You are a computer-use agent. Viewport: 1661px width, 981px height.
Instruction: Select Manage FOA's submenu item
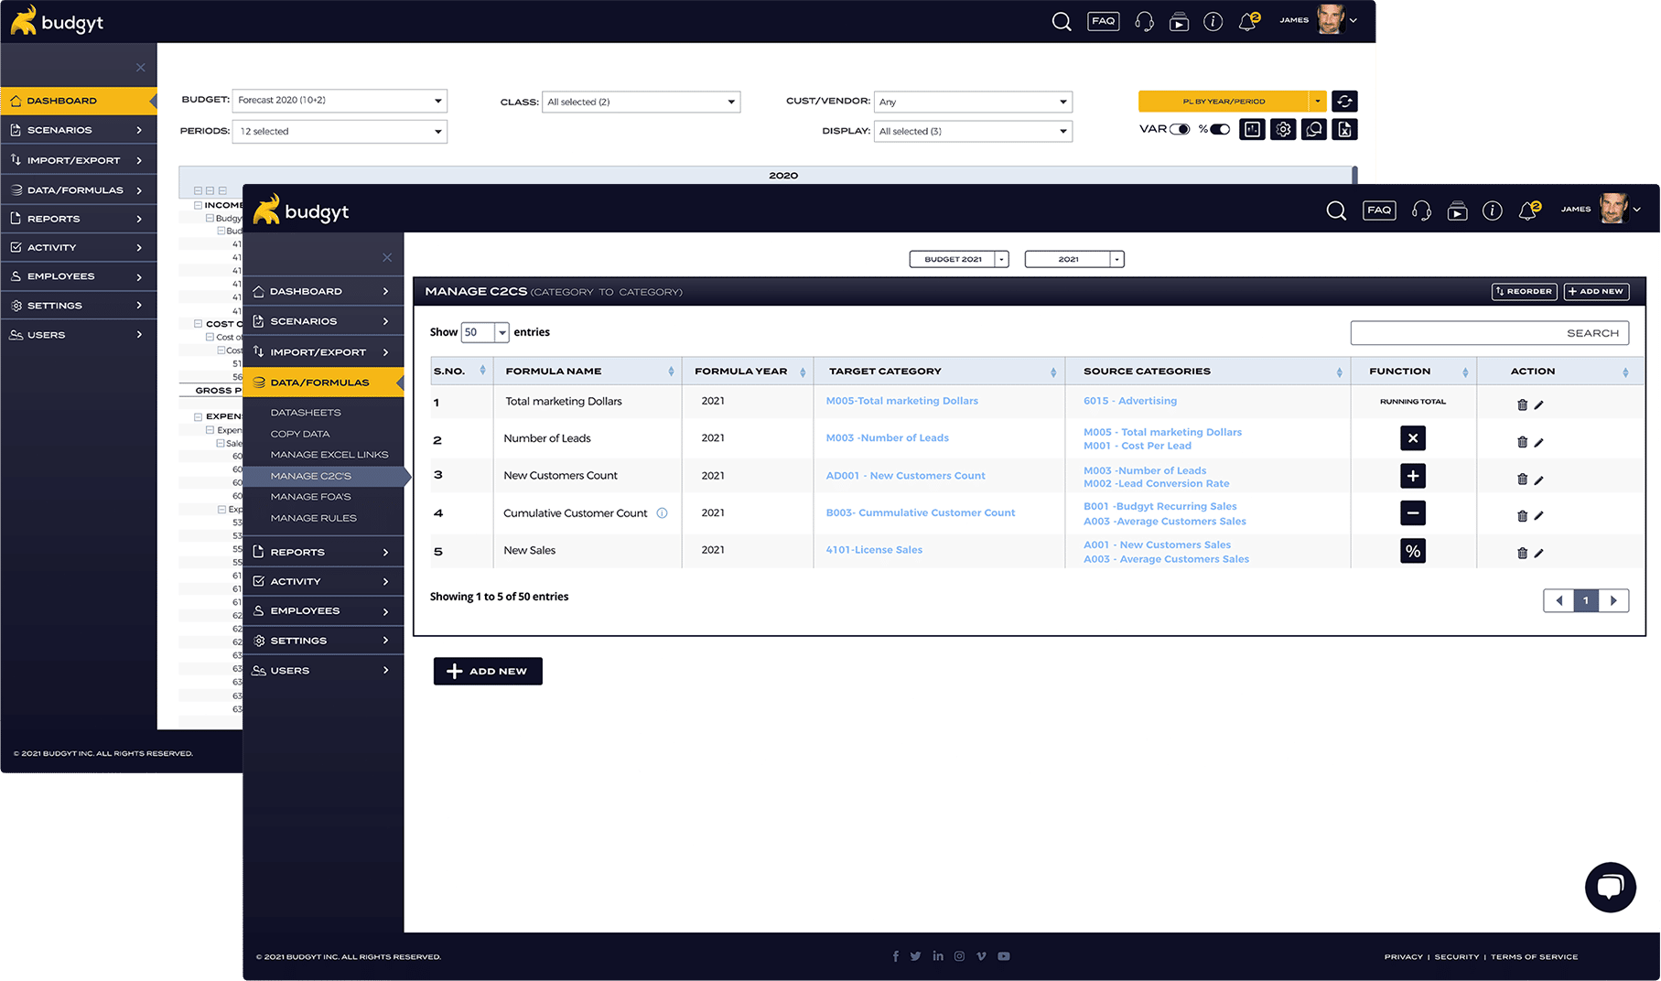(310, 497)
